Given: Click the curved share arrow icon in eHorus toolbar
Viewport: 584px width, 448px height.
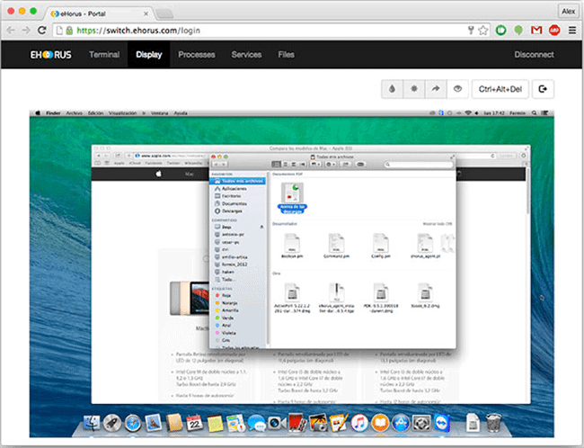Looking at the screenshot, I should pyautogui.click(x=436, y=89).
